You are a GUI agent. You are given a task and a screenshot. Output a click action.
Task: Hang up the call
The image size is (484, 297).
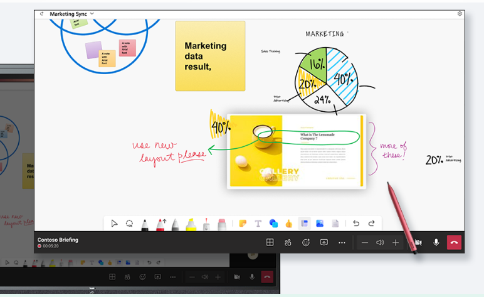tap(454, 242)
